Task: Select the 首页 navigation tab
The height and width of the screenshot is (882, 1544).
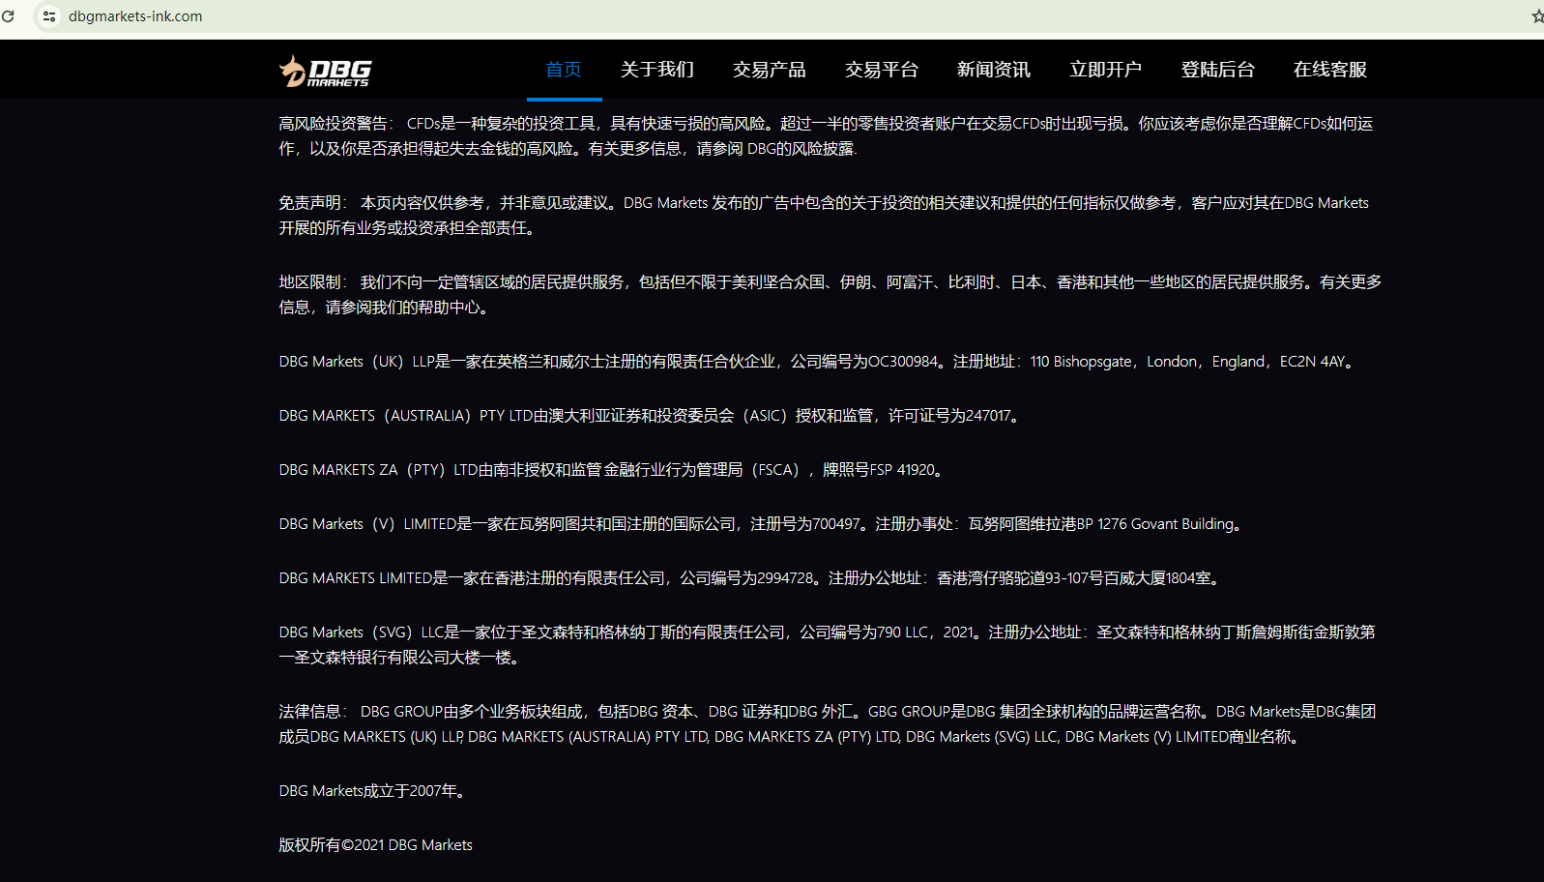Action: pyautogui.click(x=564, y=70)
